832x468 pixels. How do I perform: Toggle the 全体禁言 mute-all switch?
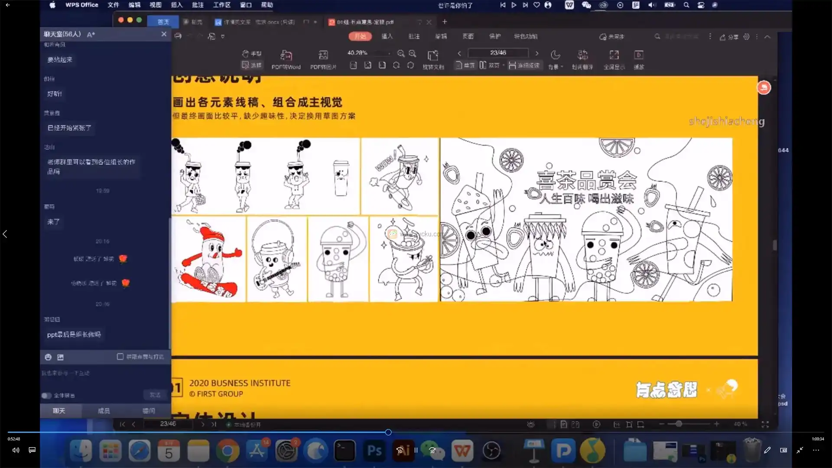[46, 395]
